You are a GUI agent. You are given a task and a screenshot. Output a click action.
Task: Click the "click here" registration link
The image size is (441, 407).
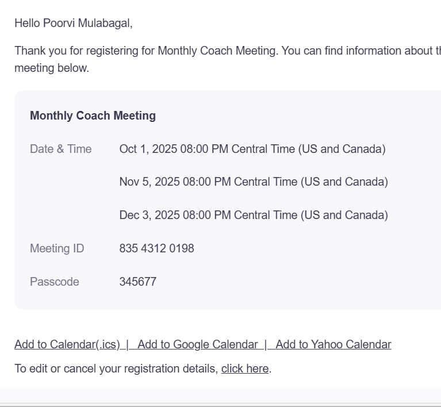245,368
